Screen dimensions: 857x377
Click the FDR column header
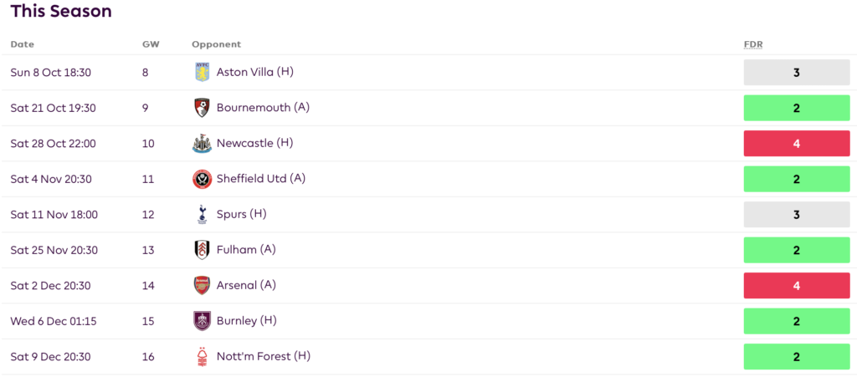753,44
